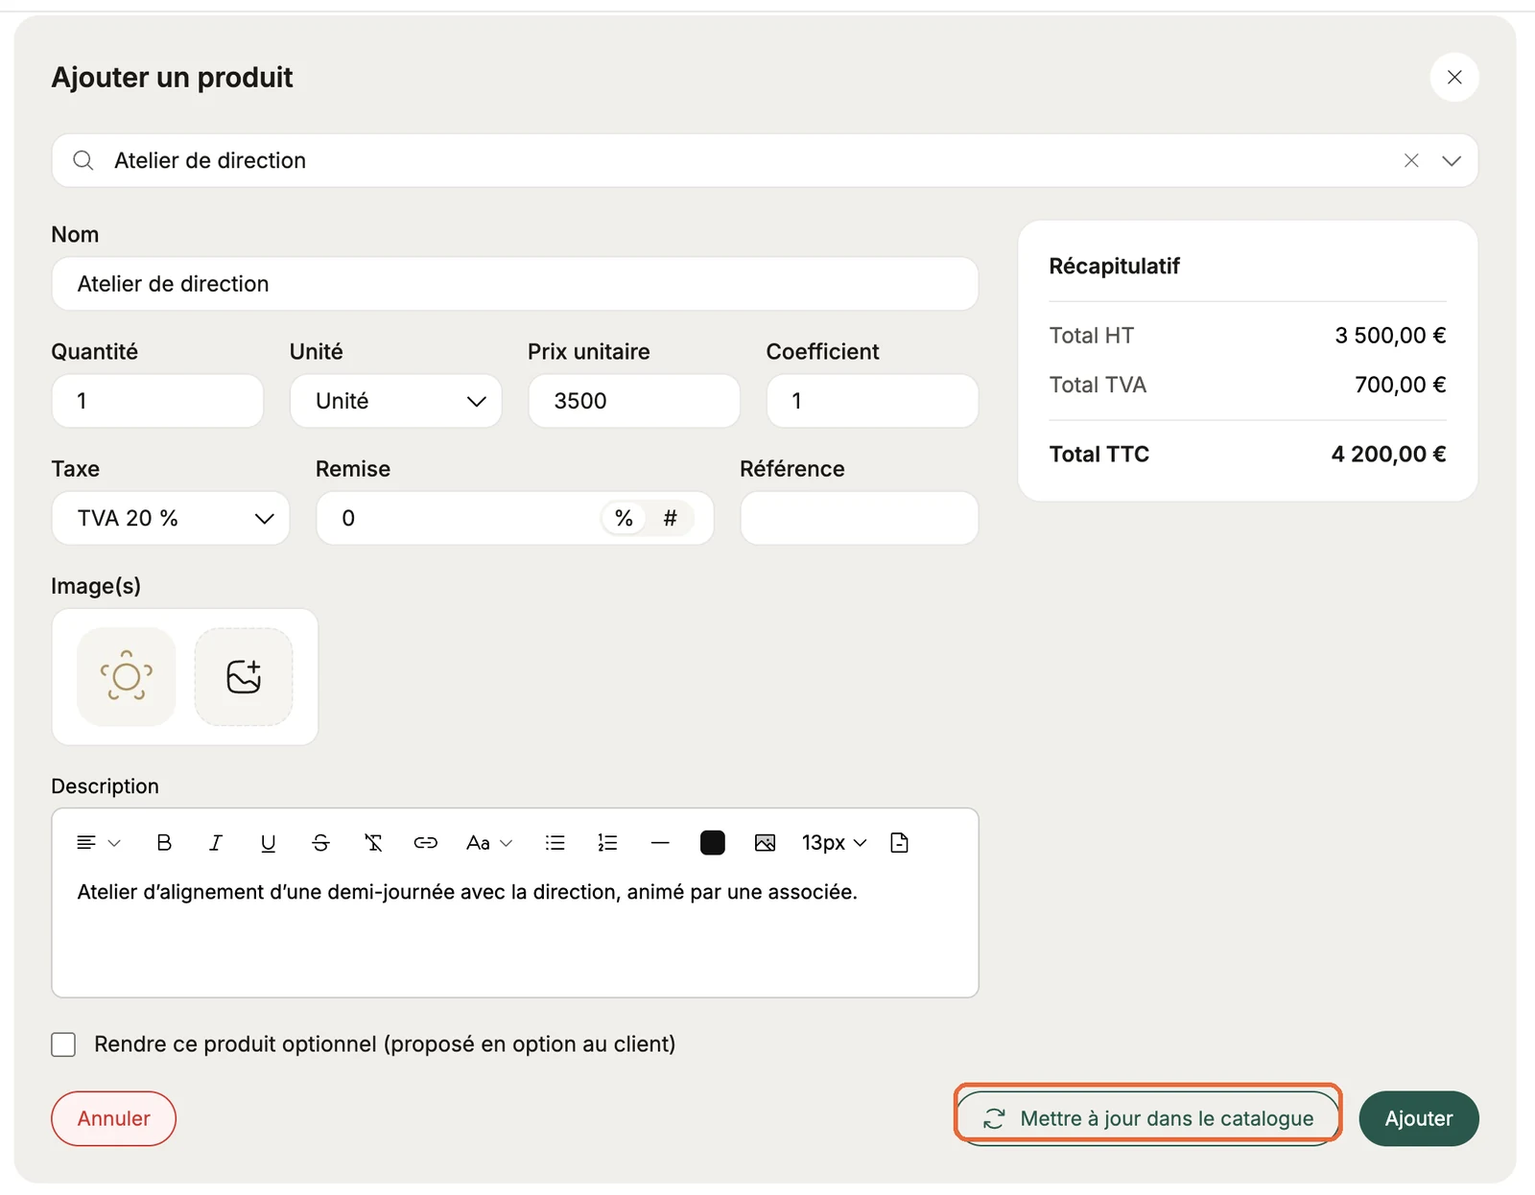Insert a horizontal rule
This screenshot has width=1535, height=1195.
tap(660, 843)
